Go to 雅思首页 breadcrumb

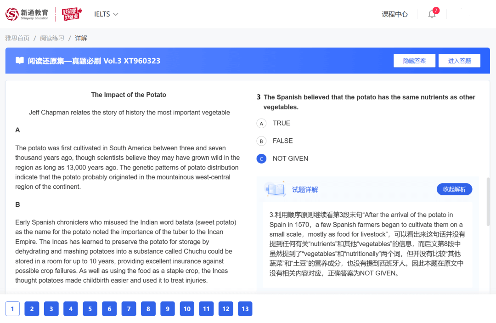point(17,38)
